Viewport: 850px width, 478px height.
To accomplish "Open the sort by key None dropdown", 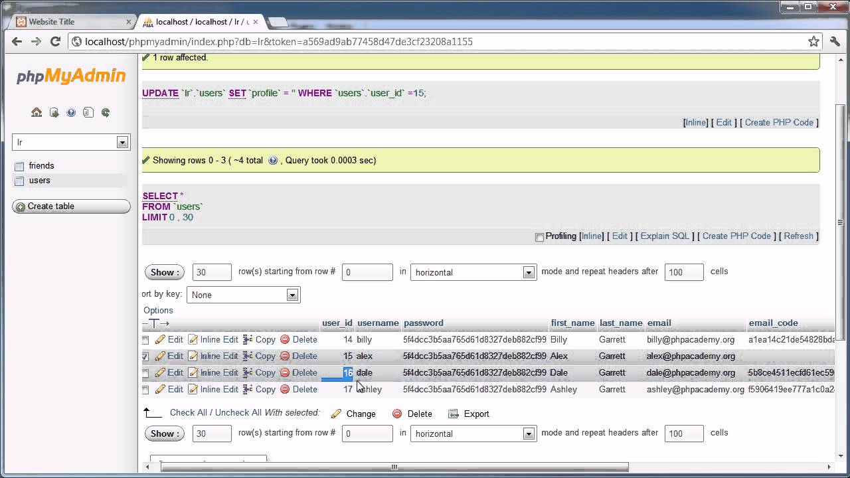I will [x=243, y=295].
